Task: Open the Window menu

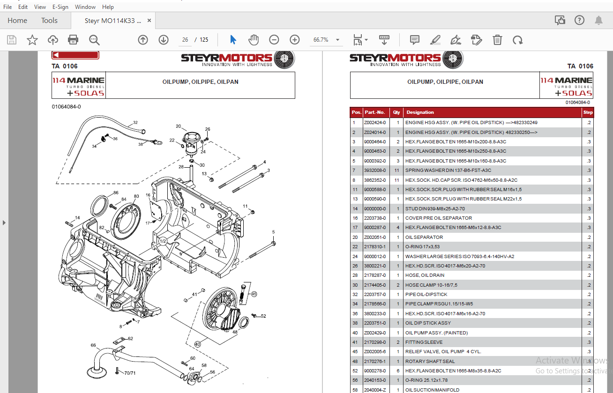Action: [x=85, y=7]
